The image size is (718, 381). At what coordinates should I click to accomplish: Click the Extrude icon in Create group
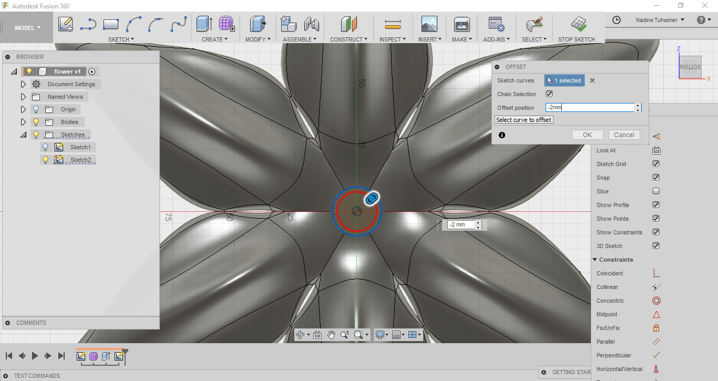pyautogui.click(x=204, y=24)
